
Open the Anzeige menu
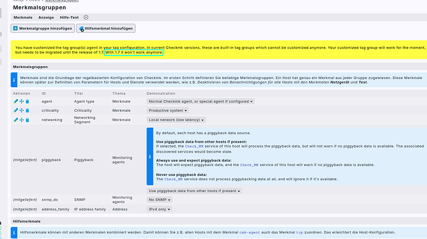pyautogui.click(x=46, y=17)
